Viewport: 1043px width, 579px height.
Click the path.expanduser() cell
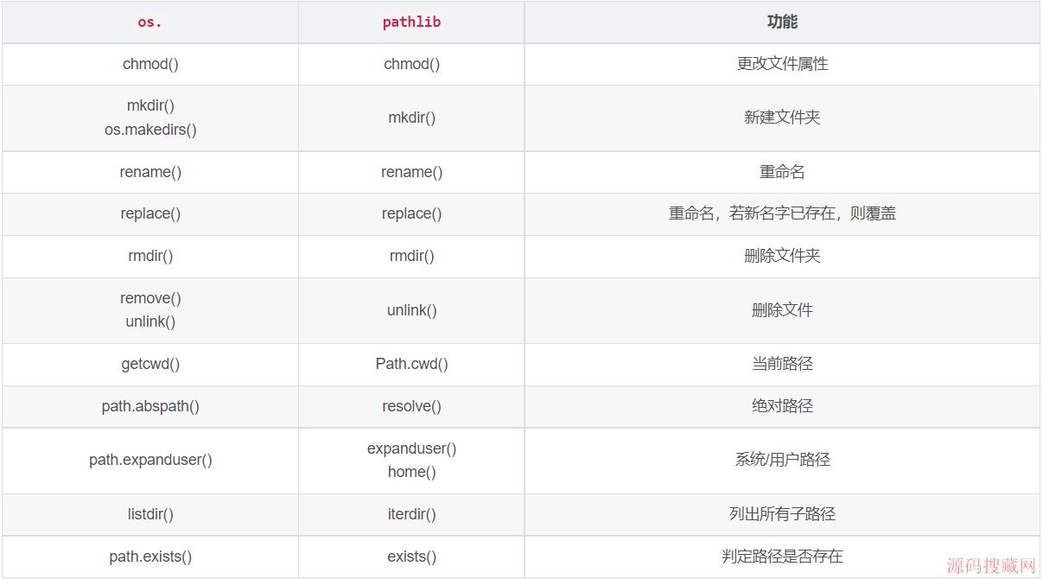[x=150, y=460]
